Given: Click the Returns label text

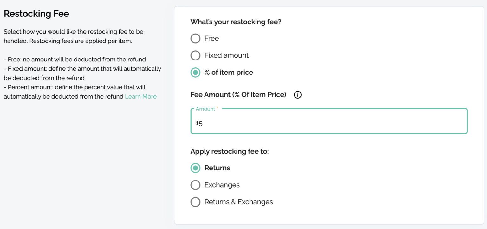Looking at the screenshot, I should coord(218,168).
